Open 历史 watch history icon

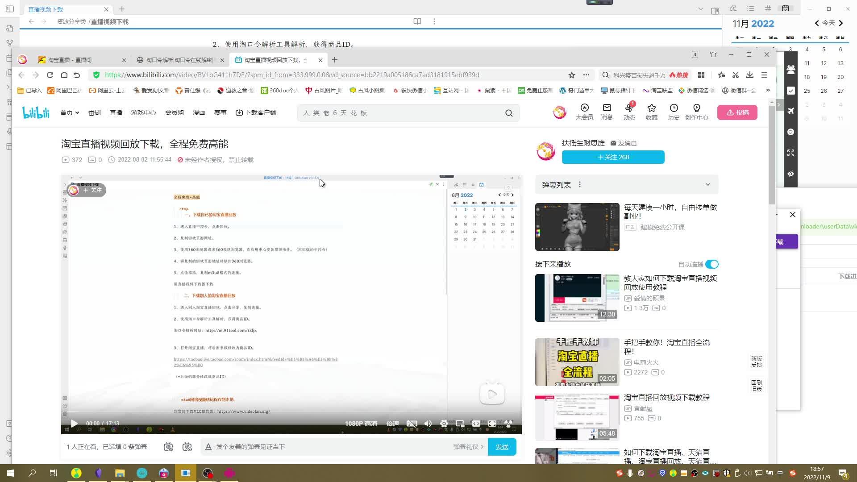(x=674, y=112)
